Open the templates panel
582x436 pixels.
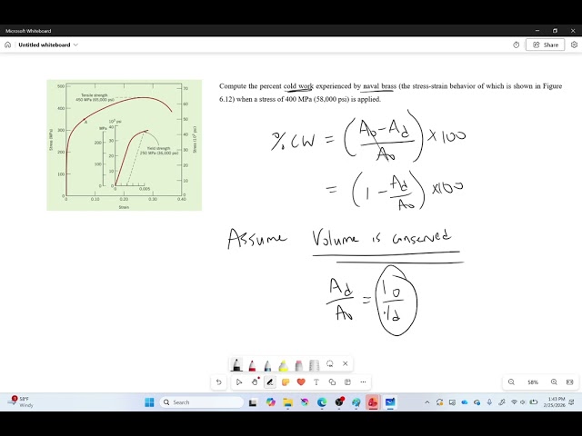pos(347,381)
